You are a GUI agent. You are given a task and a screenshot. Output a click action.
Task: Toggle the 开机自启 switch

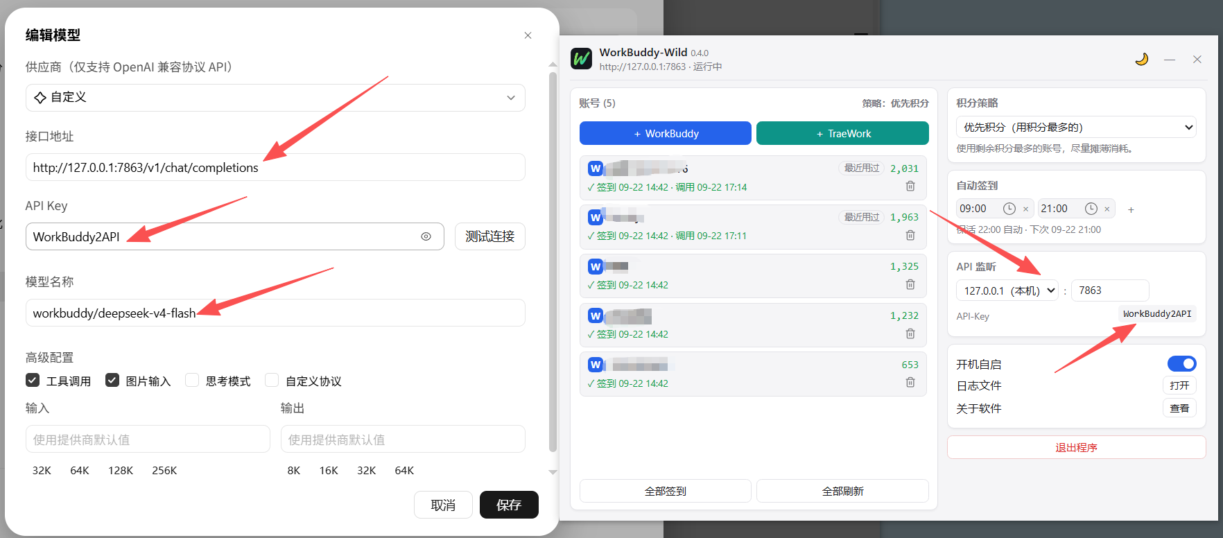coord(1182,363)
